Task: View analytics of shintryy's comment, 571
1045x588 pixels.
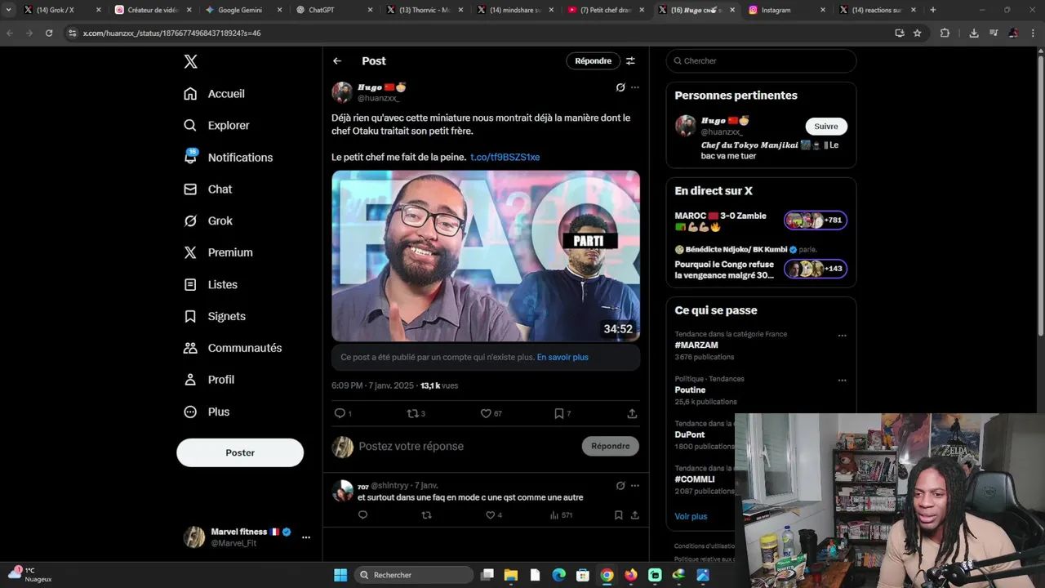Action: (x=561, y=515)
